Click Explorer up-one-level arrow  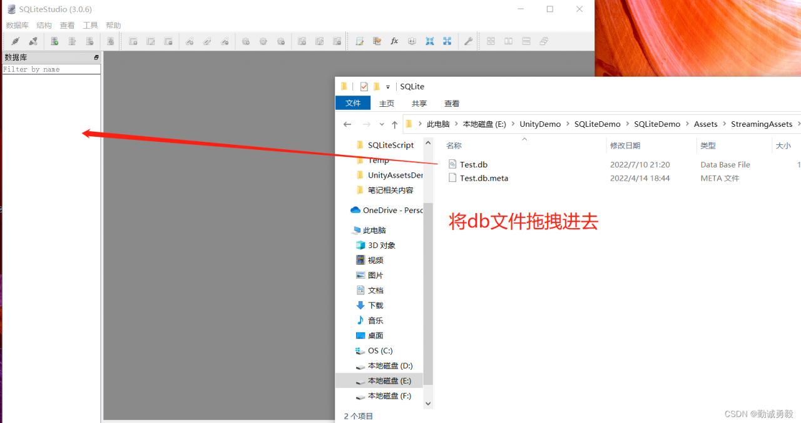click(x=394, y=124)
